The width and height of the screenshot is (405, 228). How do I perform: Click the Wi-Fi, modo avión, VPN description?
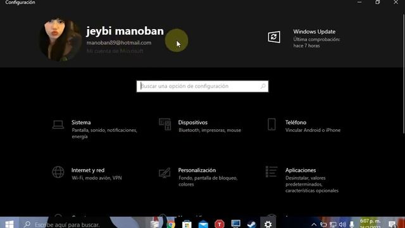97,178
